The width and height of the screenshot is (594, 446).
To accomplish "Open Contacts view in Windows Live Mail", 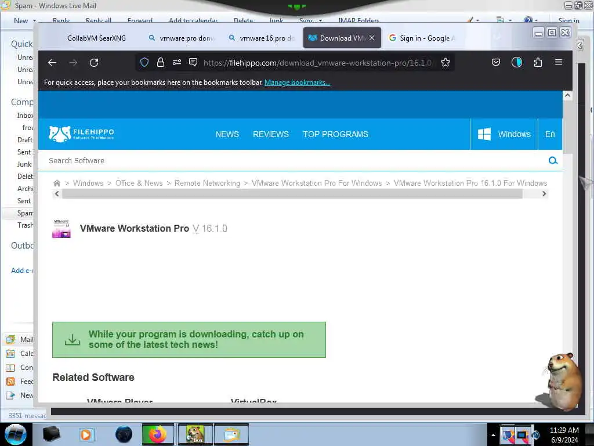I will pyautogui.click(x=20, y=368).
